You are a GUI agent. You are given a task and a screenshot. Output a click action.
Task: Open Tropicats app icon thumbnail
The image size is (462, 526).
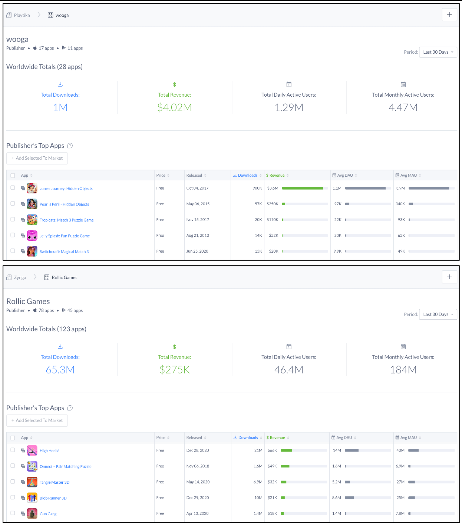(x=32, y=220)
